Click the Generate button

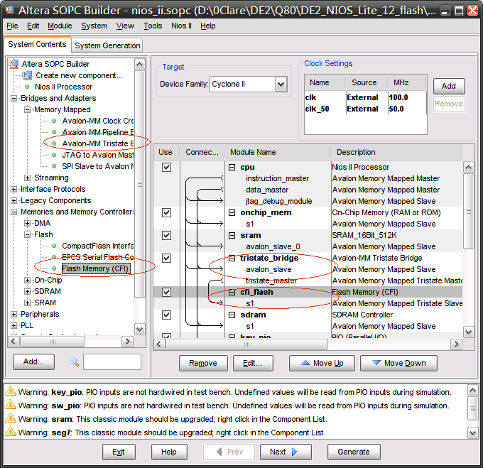[354, 452]
